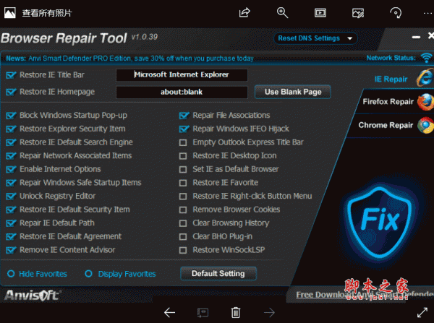Select Display Favorites radio button
434x323 pixels.
88,274
